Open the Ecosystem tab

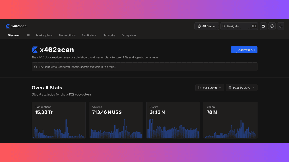coord(129,35)
